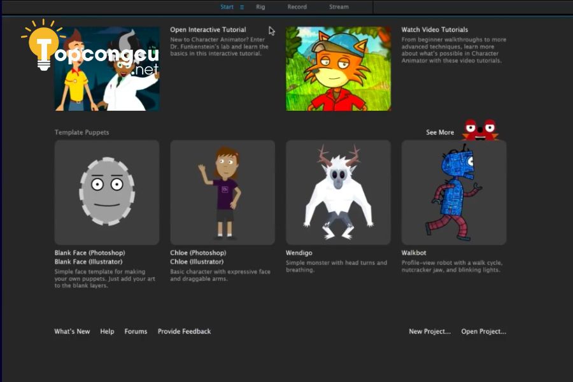The width and height of the screenshot is (573, 382).
Task: Click See More template puppets
Action: click(x=440, y=132)
